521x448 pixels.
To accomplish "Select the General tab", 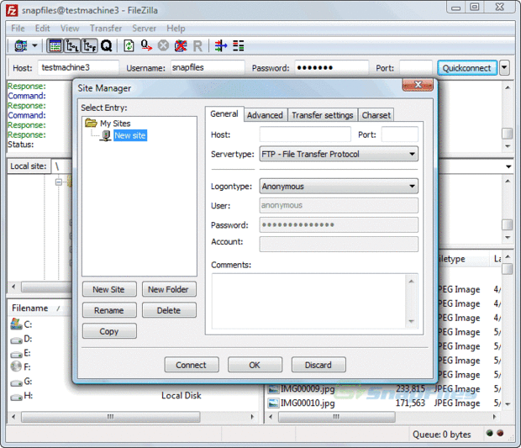I will tap(224, 114).
